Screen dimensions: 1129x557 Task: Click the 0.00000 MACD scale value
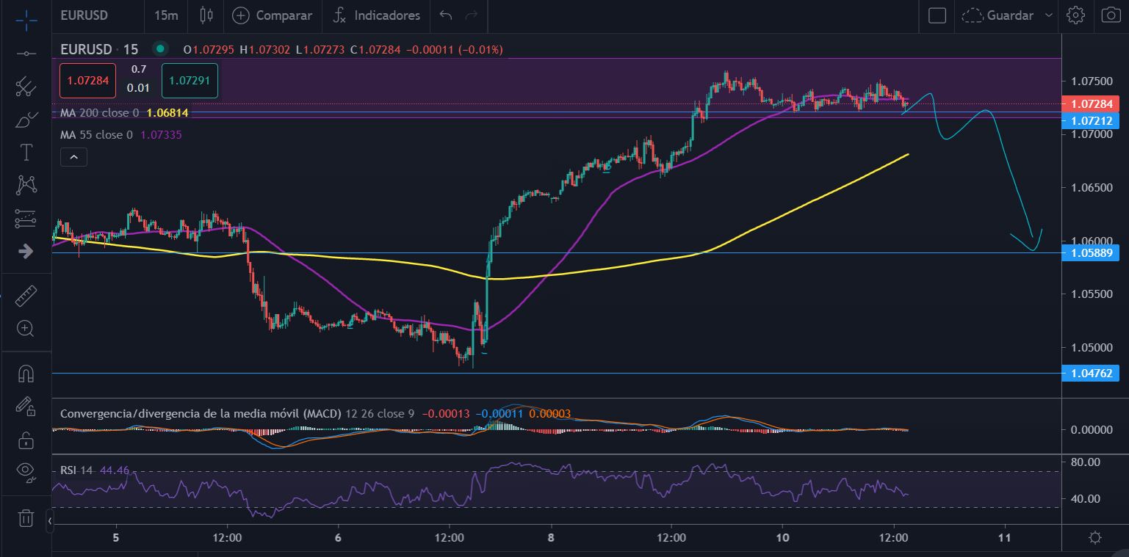pos(1091,429)
